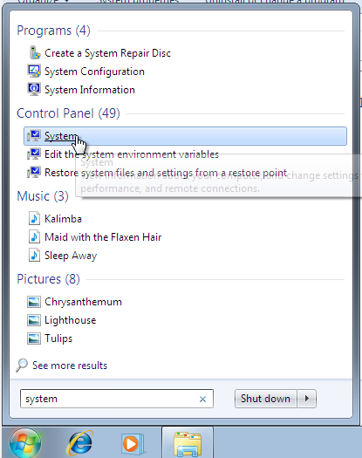The height and width of the screenshot is (458, 362).
Task: Expand the Control Panel (49) results header
Action: pyautogui.click(x=68, y=113)
